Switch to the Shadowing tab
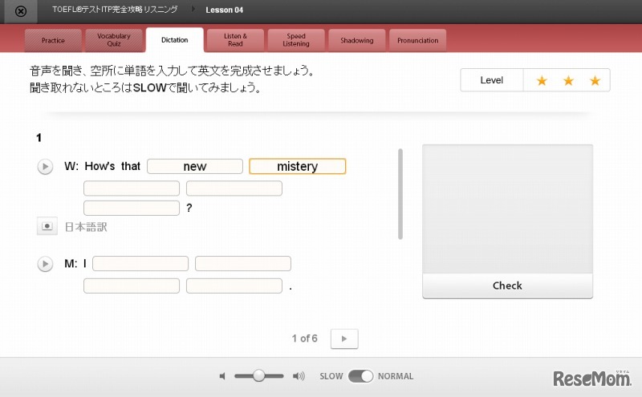Image resolution: width=642 pixels, height=397 pixels. [x=356, y=40]
